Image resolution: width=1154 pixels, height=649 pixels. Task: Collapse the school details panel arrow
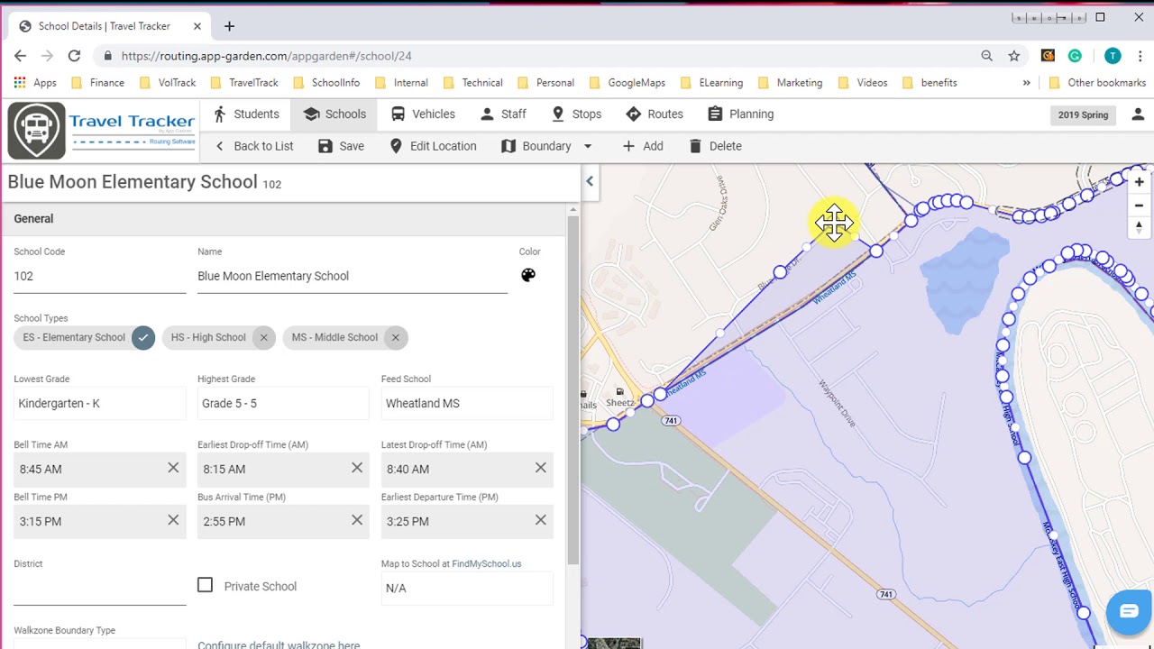point(590,181)
